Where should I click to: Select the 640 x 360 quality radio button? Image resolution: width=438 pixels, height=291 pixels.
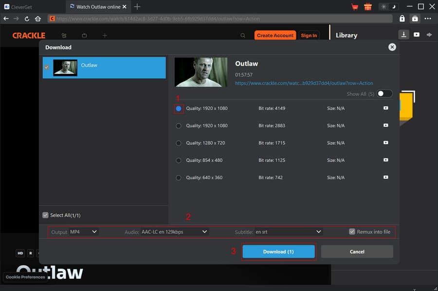click(x=179, y=178)
